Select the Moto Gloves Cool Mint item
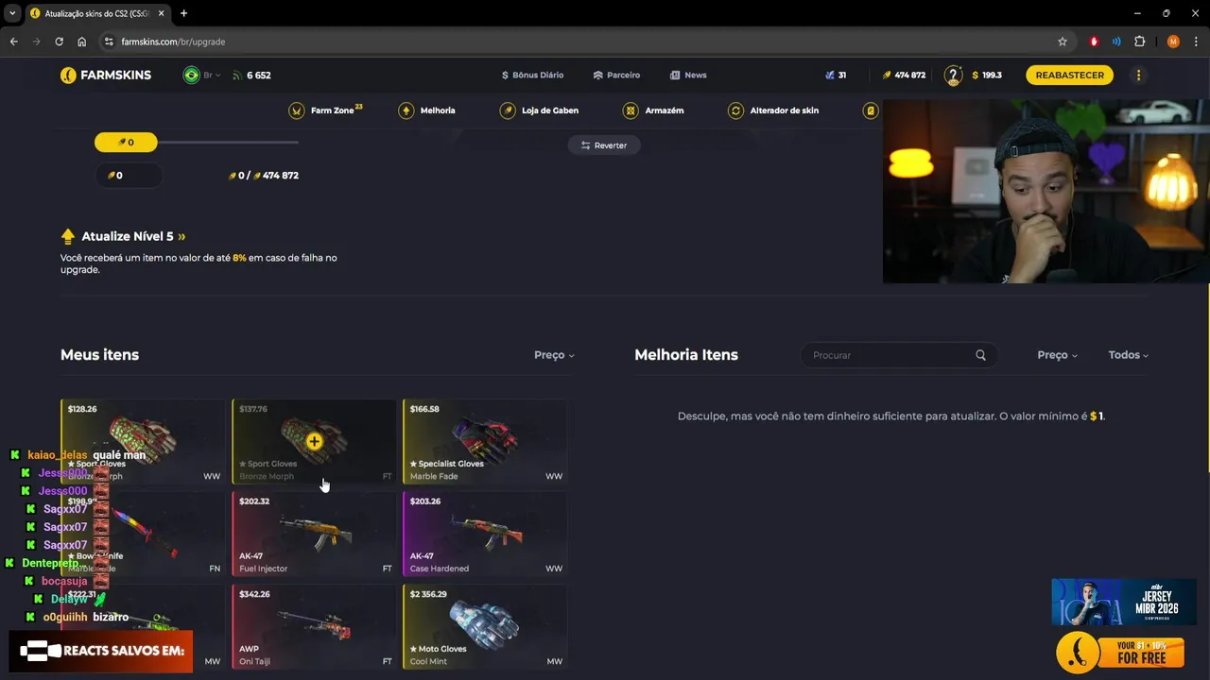Image resolution: width=1210 pixels, height=680 pixels. coord(485,626)
